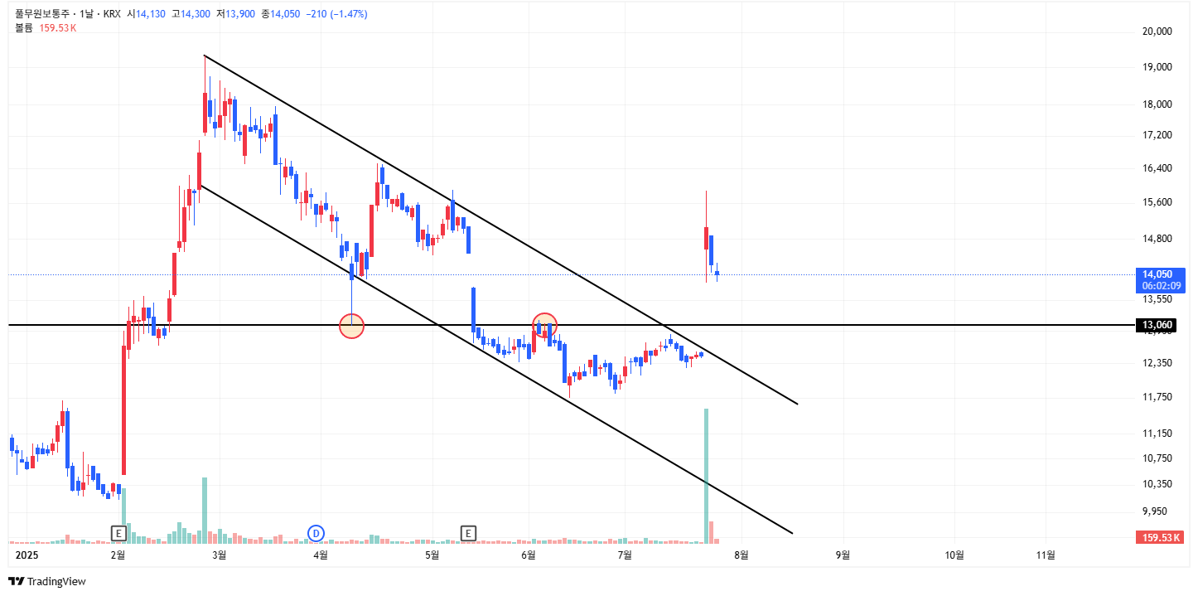Click the open value 시14,130 in the header
The image size is (1198, 596).
pos(147,14)
